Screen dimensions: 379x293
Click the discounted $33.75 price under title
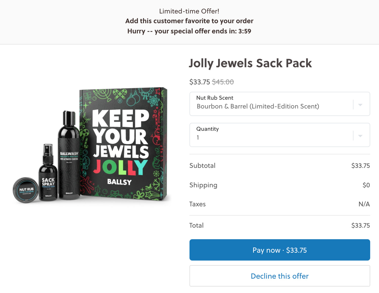coord(200,82)
